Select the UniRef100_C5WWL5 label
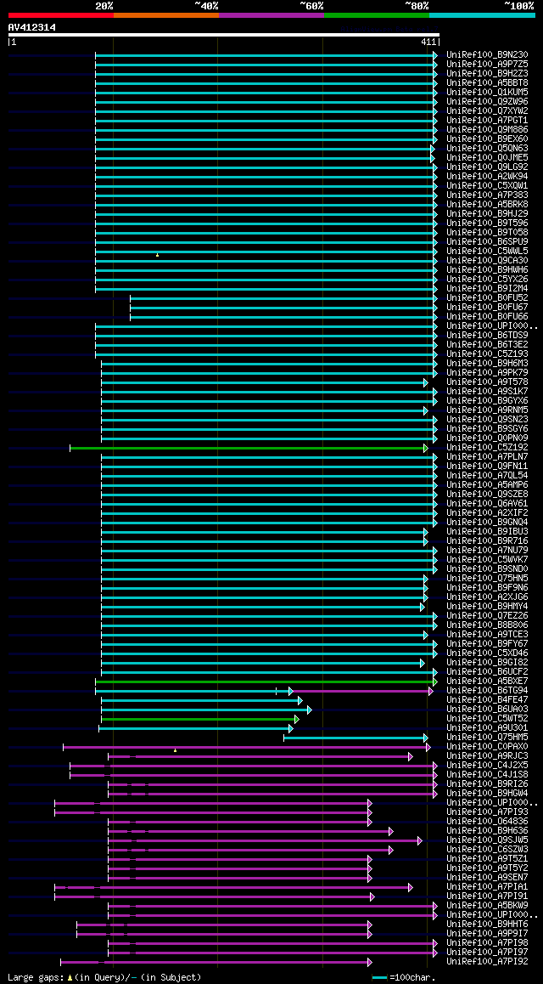543x984 pixels. coord(487,252)
